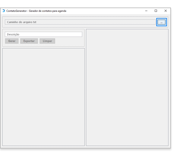Image resolution: width=177 pixels, height=156 pixels.
Task: Focus the Descrição text field
Action: (43, 34)
